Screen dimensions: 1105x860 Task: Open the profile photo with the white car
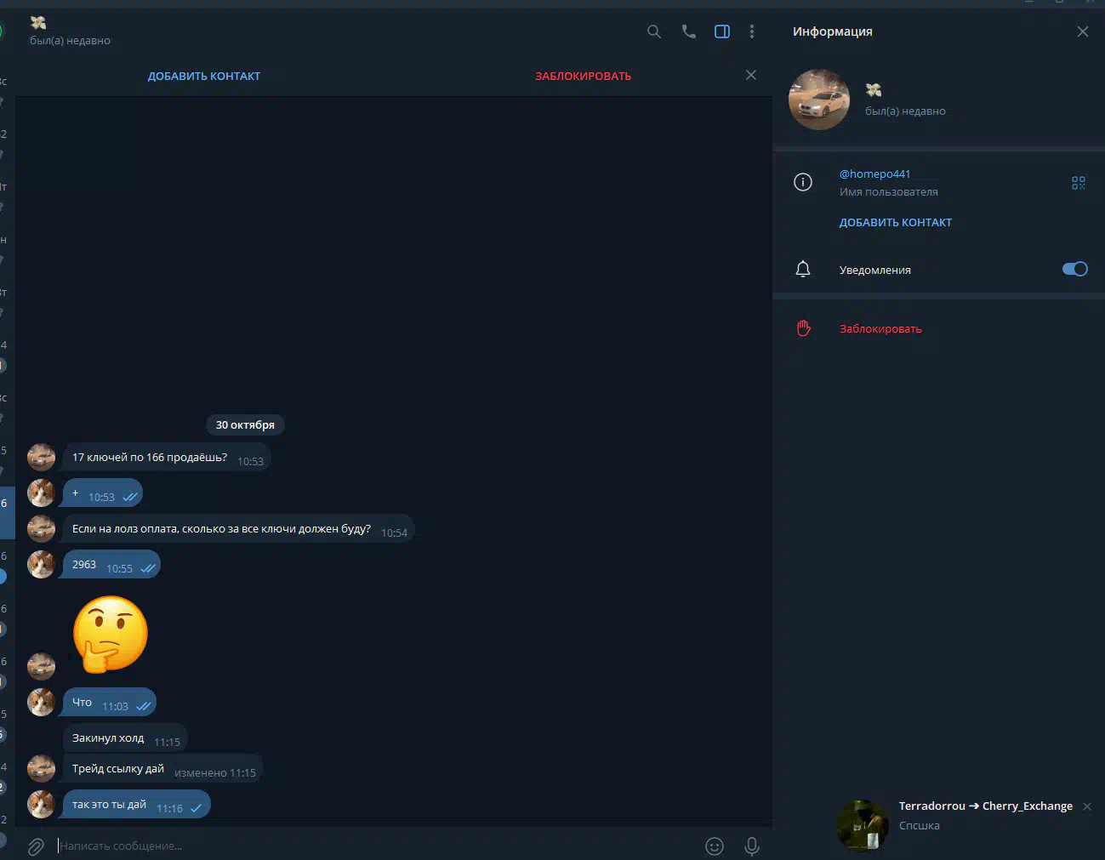point(819,100)
